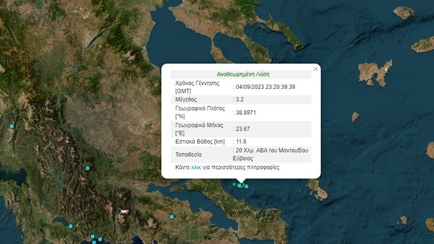
Task: Select the lone cyan marker inland south of the popup
Action: [171, 217]
